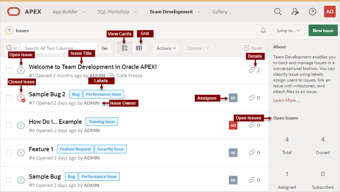Click the Assigned open issues count

pos(287,174)
